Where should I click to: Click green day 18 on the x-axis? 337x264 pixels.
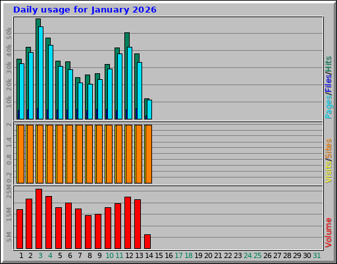tap(188, 255)
